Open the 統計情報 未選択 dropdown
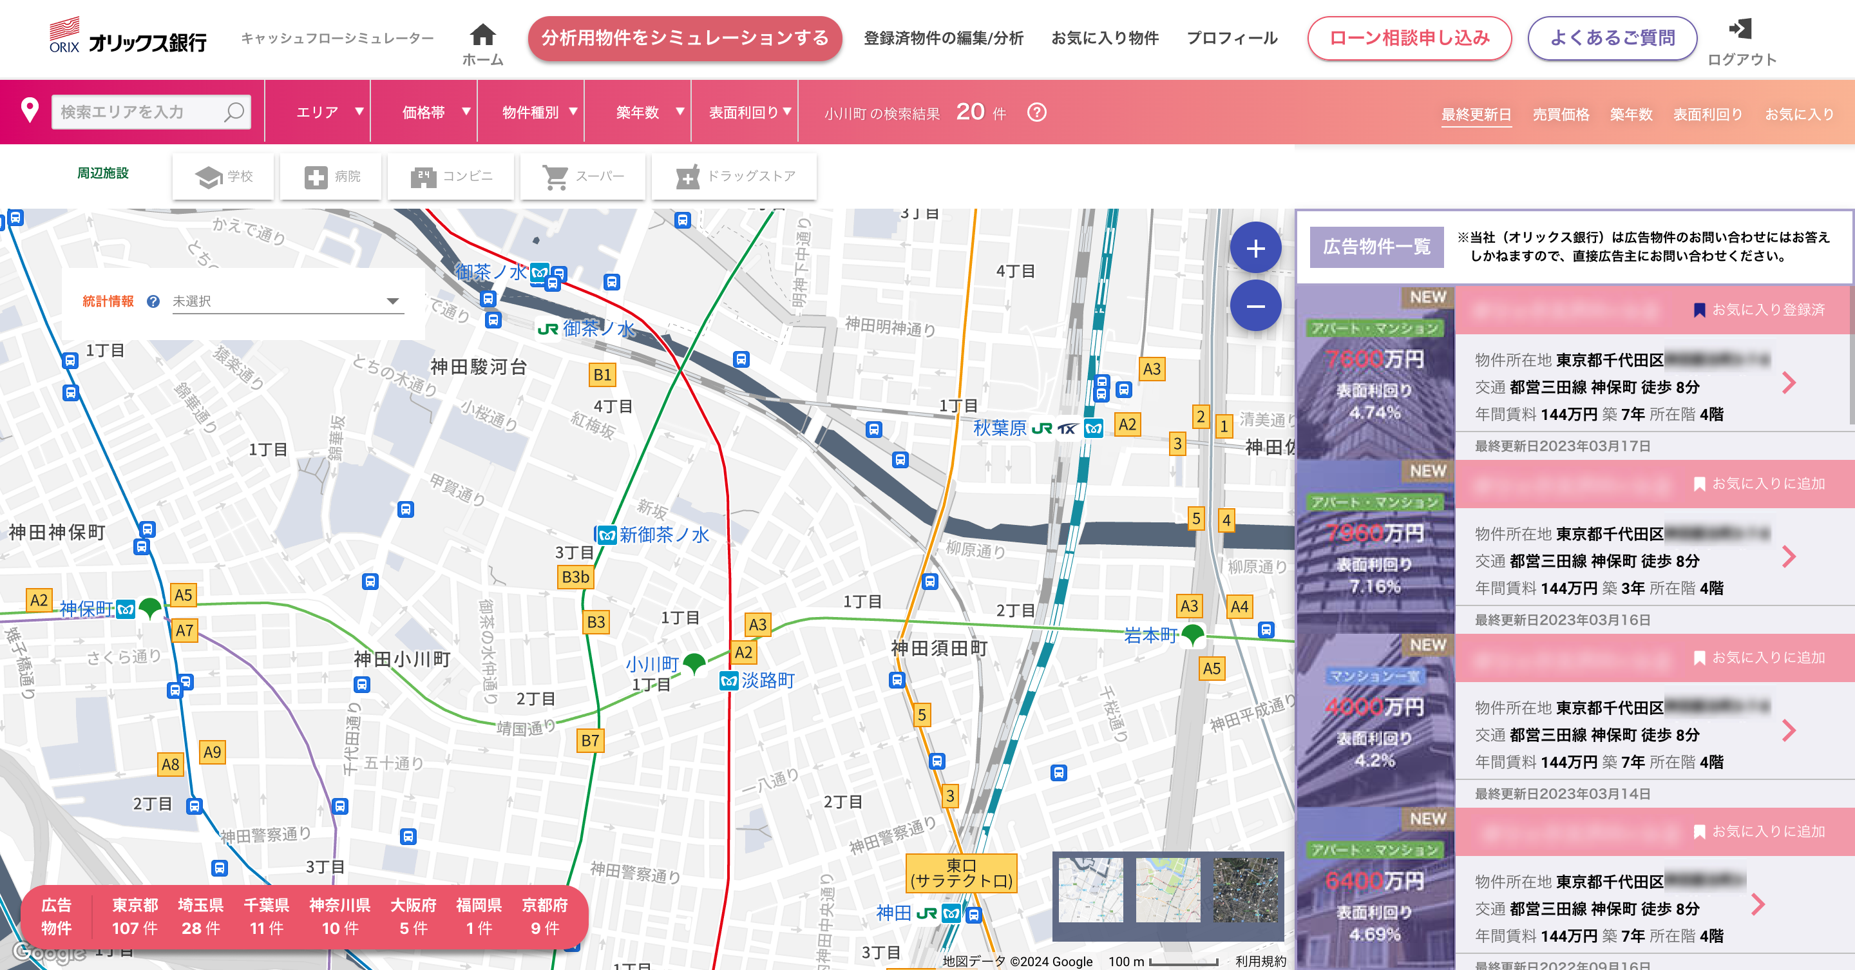This screenshot has width=1855, height=970. pos(287,301)
